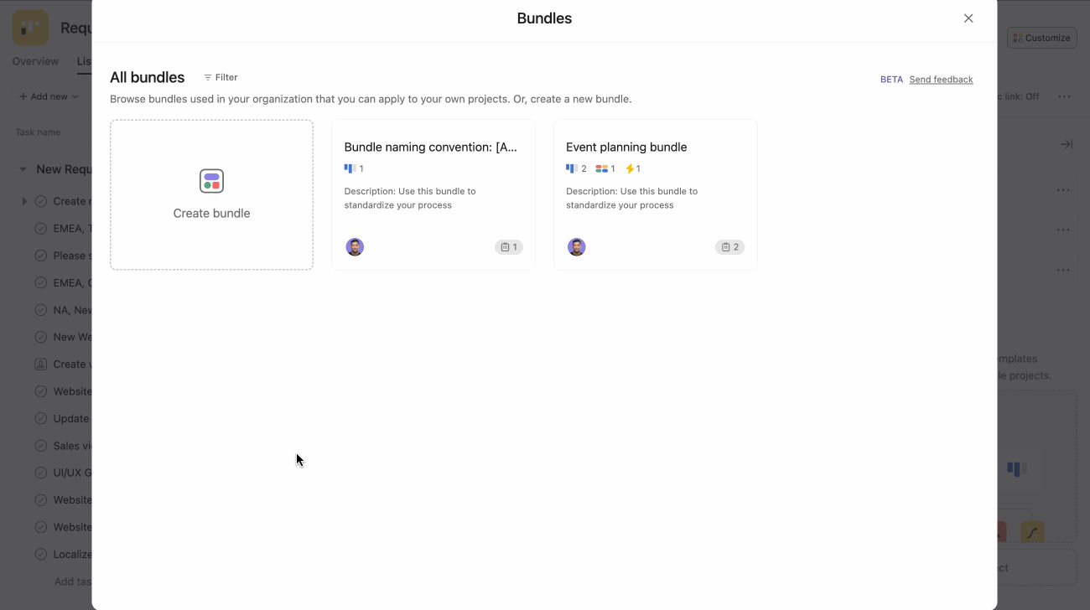Mark the Localize task complete

point(40,554)
